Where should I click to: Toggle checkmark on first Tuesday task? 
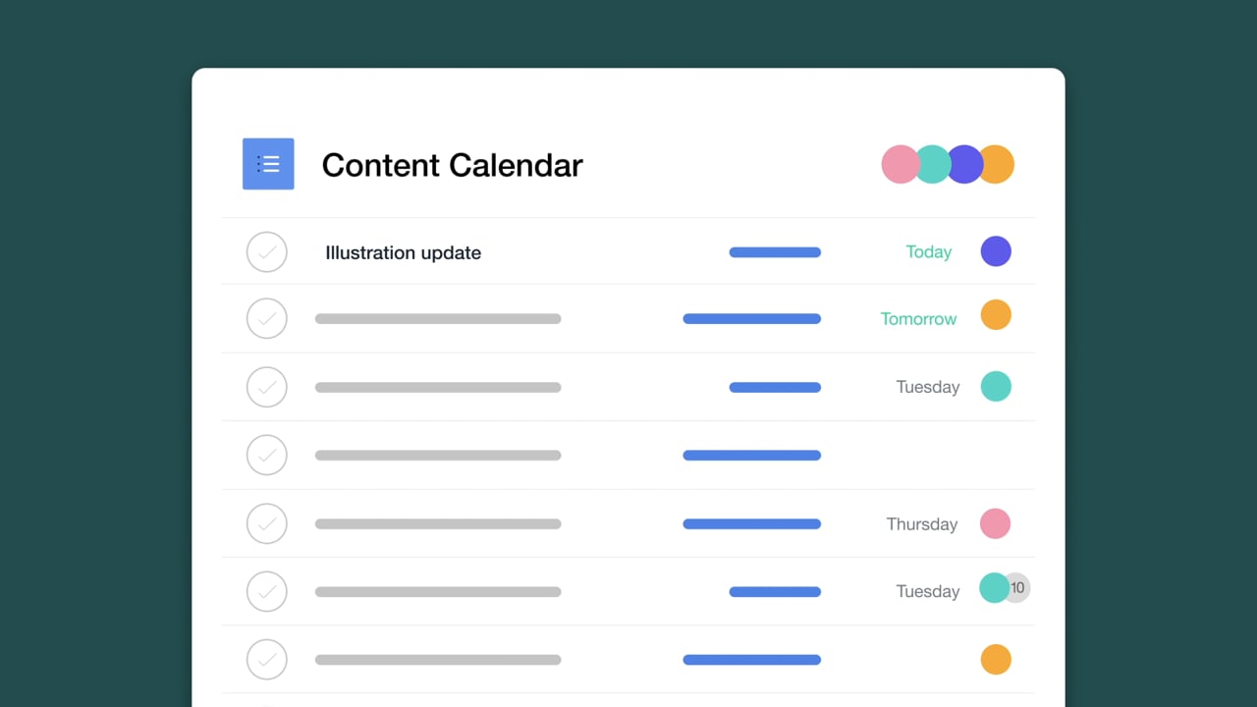(267, 387)
